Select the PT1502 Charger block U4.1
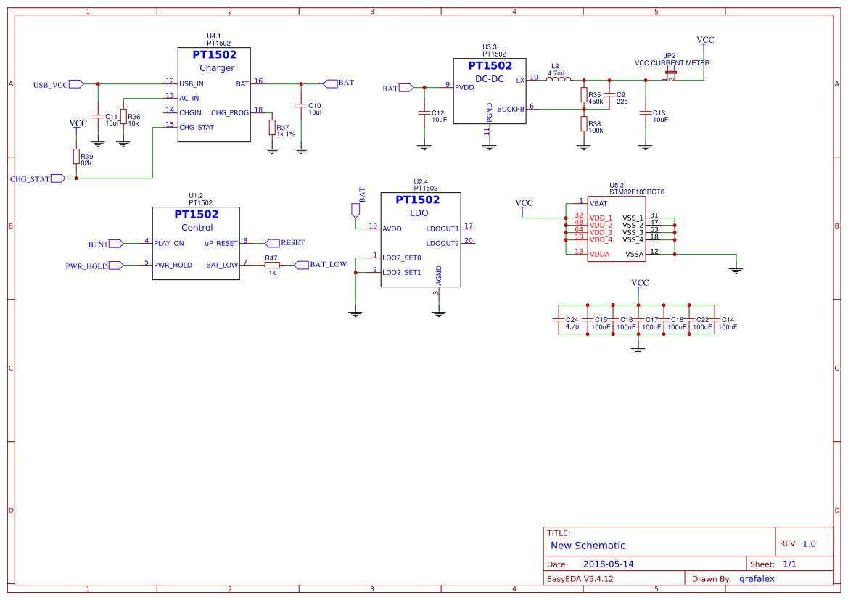Image resolution: width=848 pixels, height=600 pixels. [x=214, y=95]
